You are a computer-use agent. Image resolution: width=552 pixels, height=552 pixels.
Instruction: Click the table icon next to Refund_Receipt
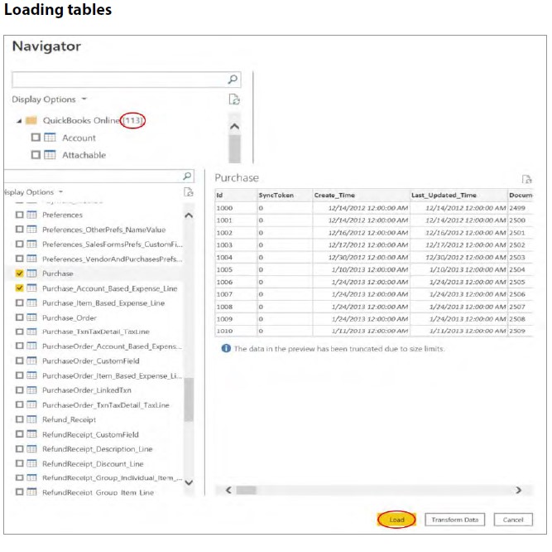click(31, 420)
